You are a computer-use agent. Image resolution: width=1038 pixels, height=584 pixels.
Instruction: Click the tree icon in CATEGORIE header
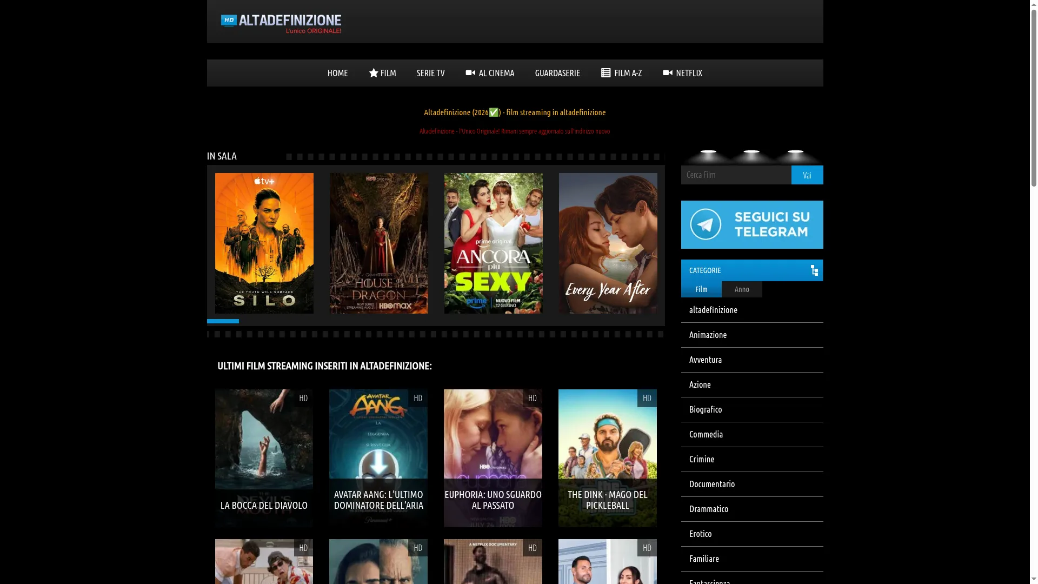click(x=814, y=270)
